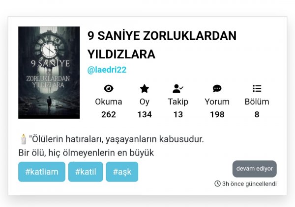Select the #aşk tag
Viewport: 295px width, 207px height.
pyautogui.click(x=122, y=172)
